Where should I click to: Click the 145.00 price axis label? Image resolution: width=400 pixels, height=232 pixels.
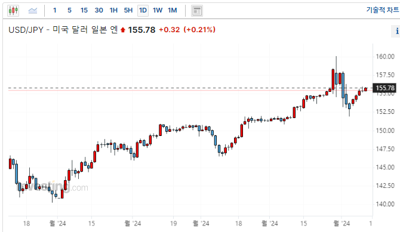pos(385,167)
